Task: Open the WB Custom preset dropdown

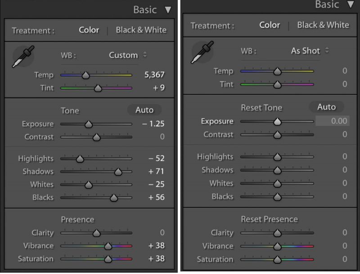Action: point(128,55)
